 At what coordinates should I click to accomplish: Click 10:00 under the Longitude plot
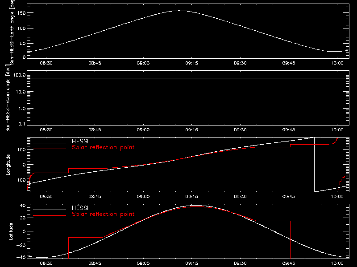(337, 196)
